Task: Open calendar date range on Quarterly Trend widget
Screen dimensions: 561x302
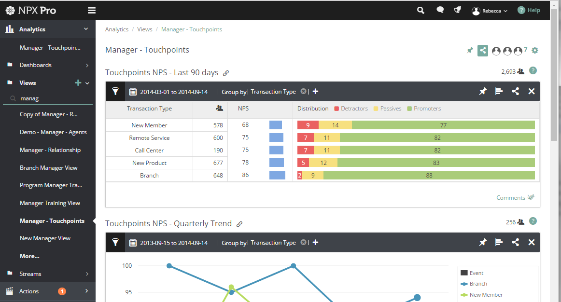Action: coord(133,243)
